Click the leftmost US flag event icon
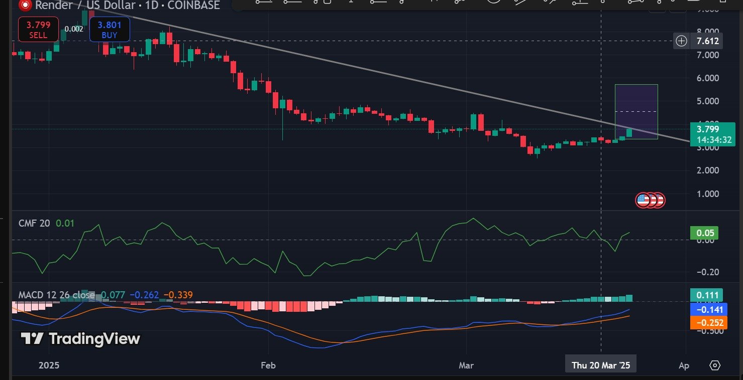Viewport: 743px width, 380px height. pos(643,201)
